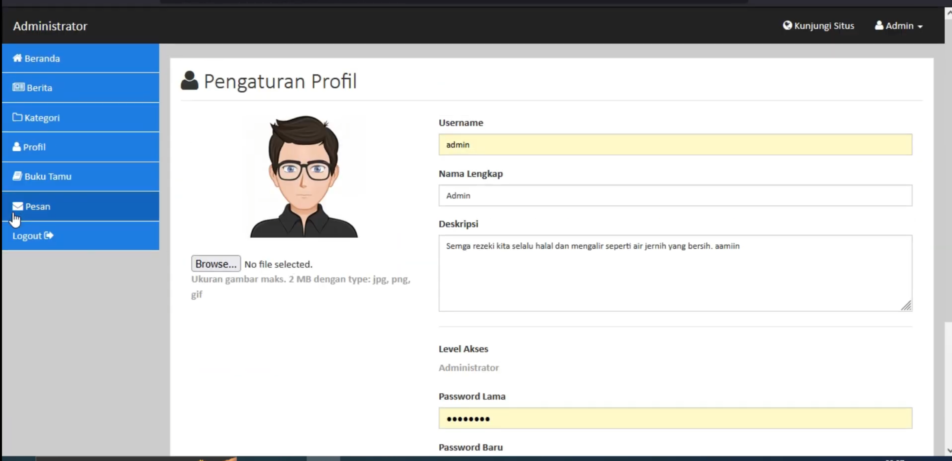Click inside the Deskripsi text area

click(x=675, y=273)
